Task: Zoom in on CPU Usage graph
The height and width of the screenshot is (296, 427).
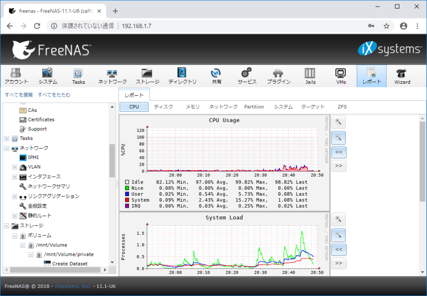Action: click(x=338, y=122)
